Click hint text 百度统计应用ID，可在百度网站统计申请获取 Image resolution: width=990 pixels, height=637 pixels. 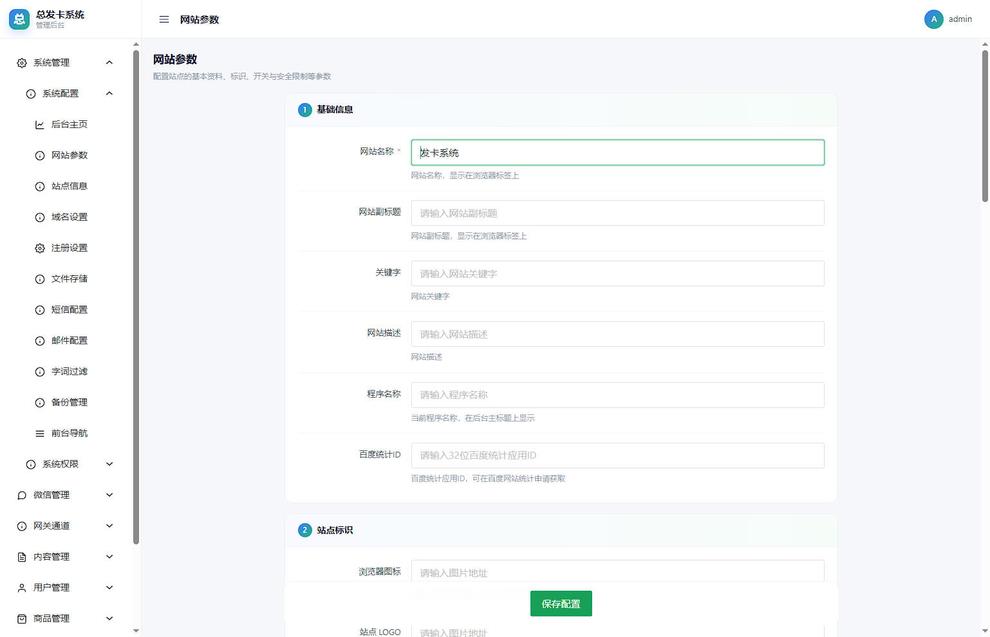(x=488, y=479)
